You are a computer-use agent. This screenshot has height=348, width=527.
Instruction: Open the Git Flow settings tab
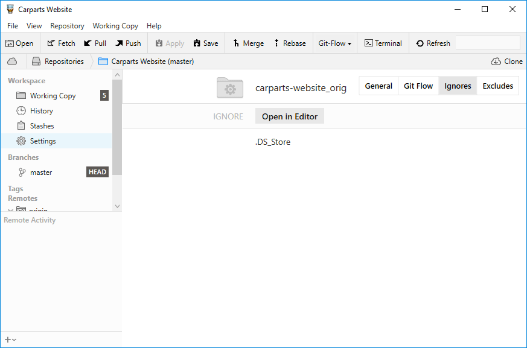pyautogui.click(x=418, y=86)
